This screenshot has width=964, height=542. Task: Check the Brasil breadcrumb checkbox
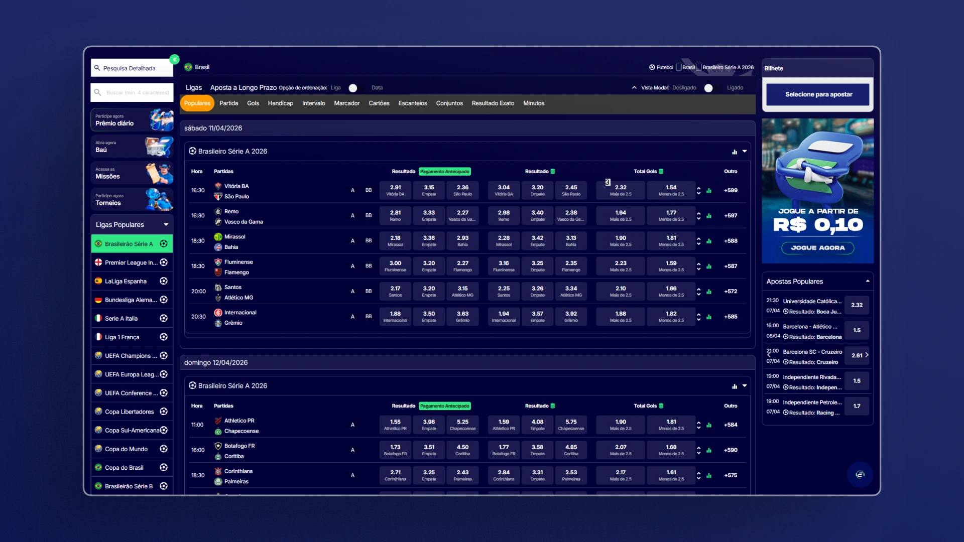[679, 67]
